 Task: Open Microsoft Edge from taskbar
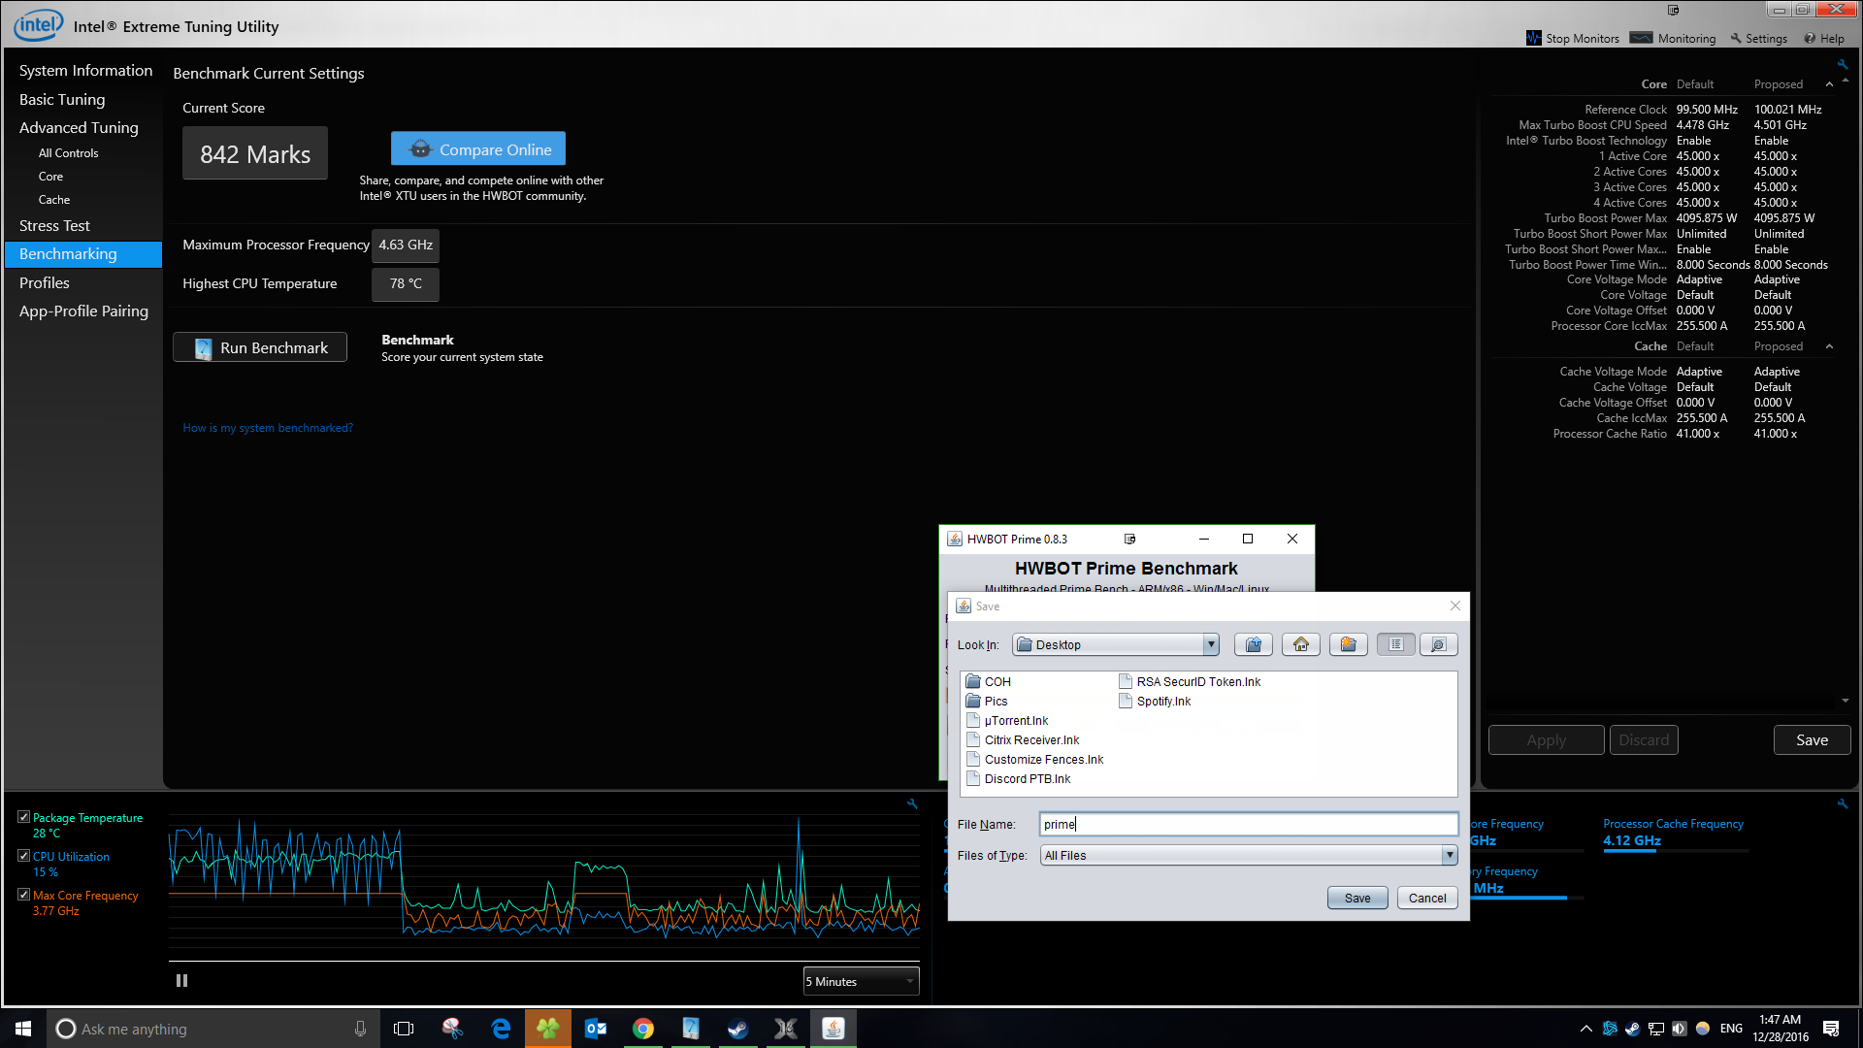(x=501, y=1029)
